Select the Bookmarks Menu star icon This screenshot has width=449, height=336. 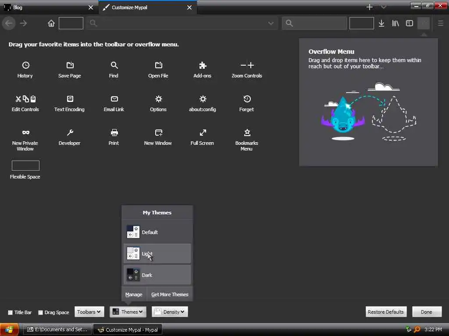pos(247,133)
